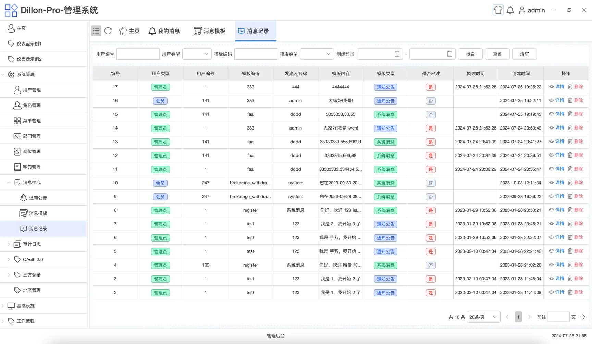Click the theme shirt icon in the header
The width and height of the screenshot is (592, 344).
(498, 10)
